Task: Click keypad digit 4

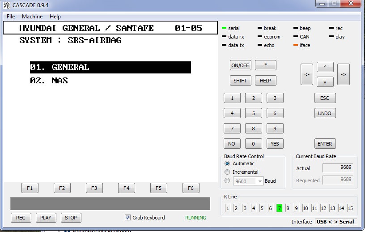Action: coord(232,113)
